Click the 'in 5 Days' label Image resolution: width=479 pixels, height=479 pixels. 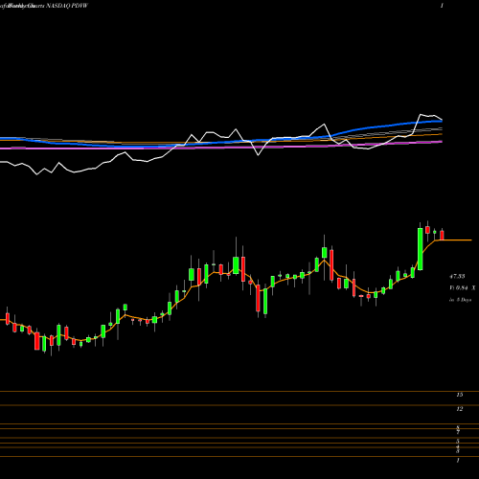pos(461,300)
